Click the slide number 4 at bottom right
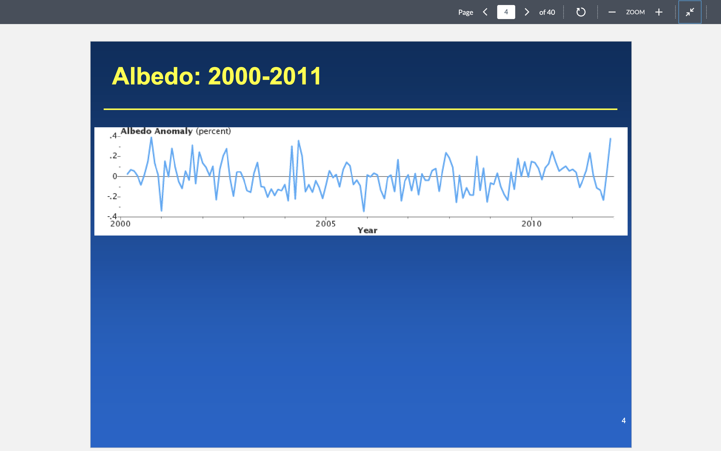The width and height of the screenshot is (721, 451). pos(624,421)
